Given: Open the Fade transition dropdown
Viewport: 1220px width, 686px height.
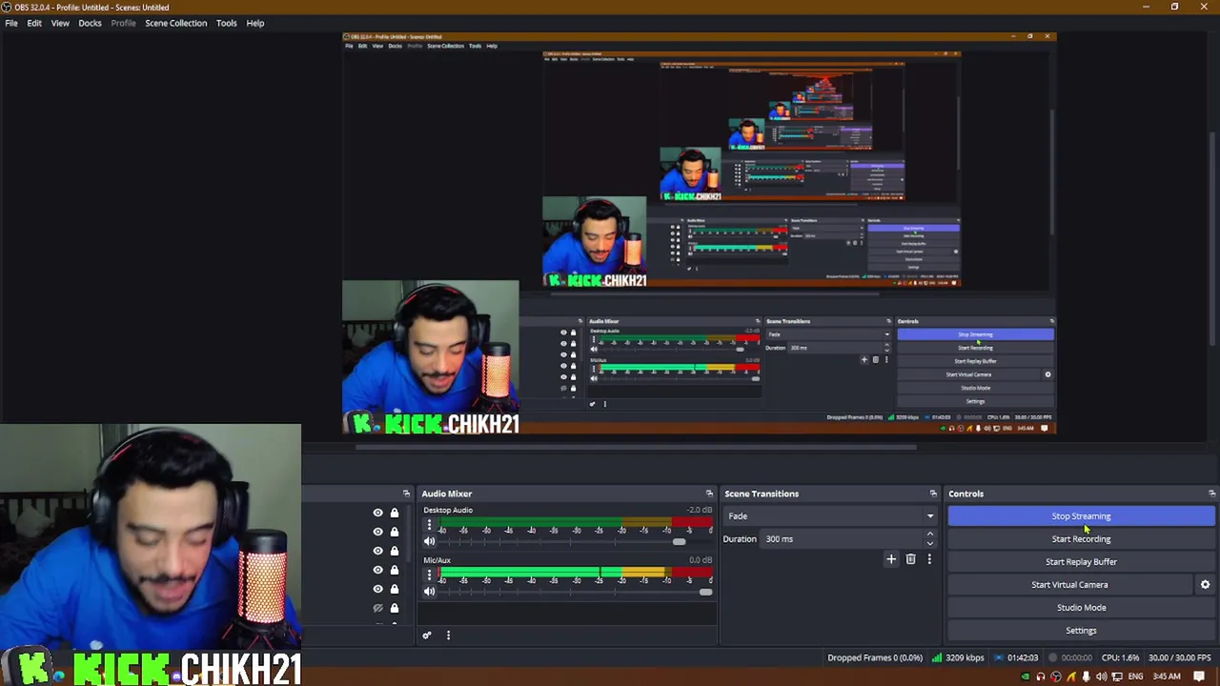Looking at the screenshot, I should [829, 516].
